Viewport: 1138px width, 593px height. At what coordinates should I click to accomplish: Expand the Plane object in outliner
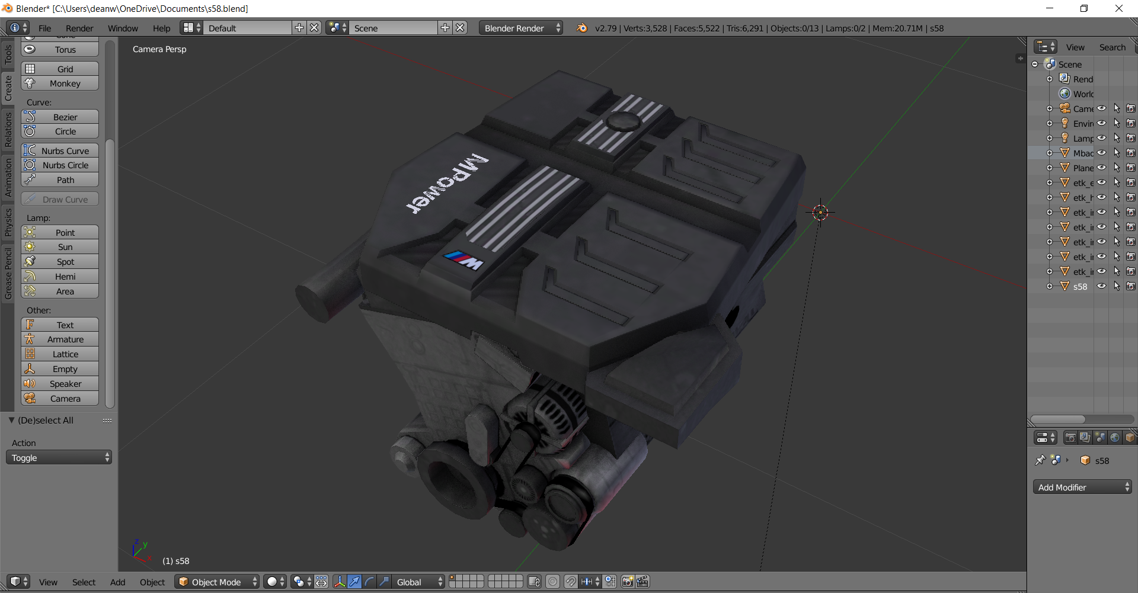(1050, 168)
